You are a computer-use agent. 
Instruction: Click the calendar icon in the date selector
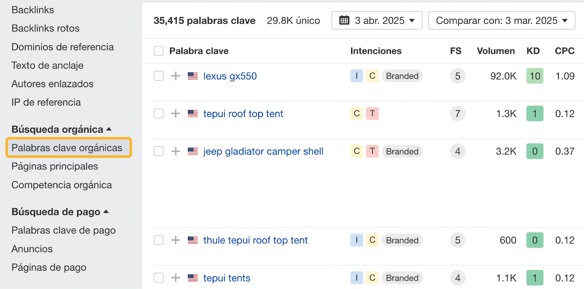pos(344,20)
